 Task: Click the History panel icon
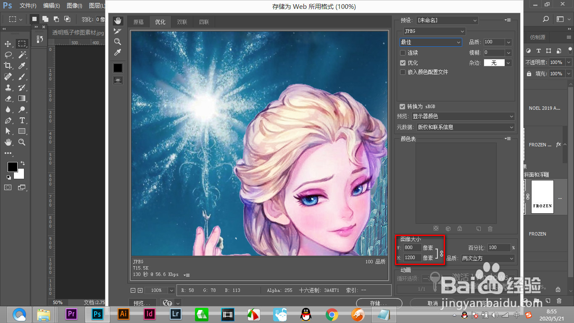click(40, 39)
